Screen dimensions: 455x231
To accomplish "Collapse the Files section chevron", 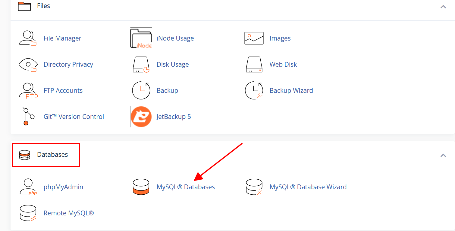I will 443,6.
